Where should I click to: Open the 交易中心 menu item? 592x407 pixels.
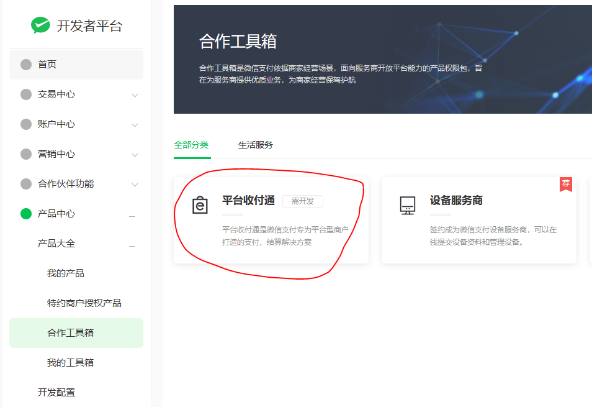pyautogui.click(x=76, y=94)
